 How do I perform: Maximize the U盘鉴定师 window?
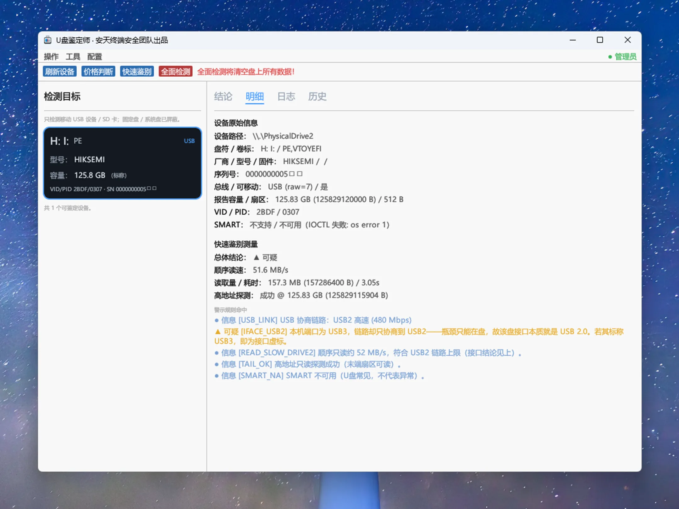(x=600, y=40)
